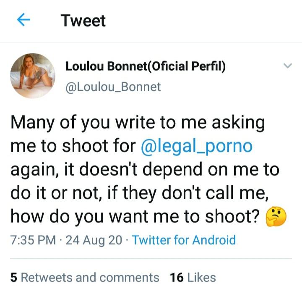
Task: Go back using the left arrow
Action: coord(24,21)
